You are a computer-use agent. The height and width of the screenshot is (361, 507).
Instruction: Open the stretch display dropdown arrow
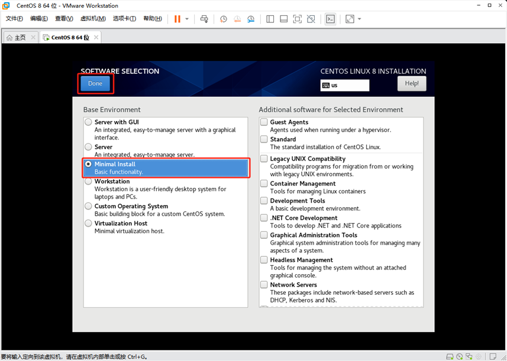coord(359,19)
